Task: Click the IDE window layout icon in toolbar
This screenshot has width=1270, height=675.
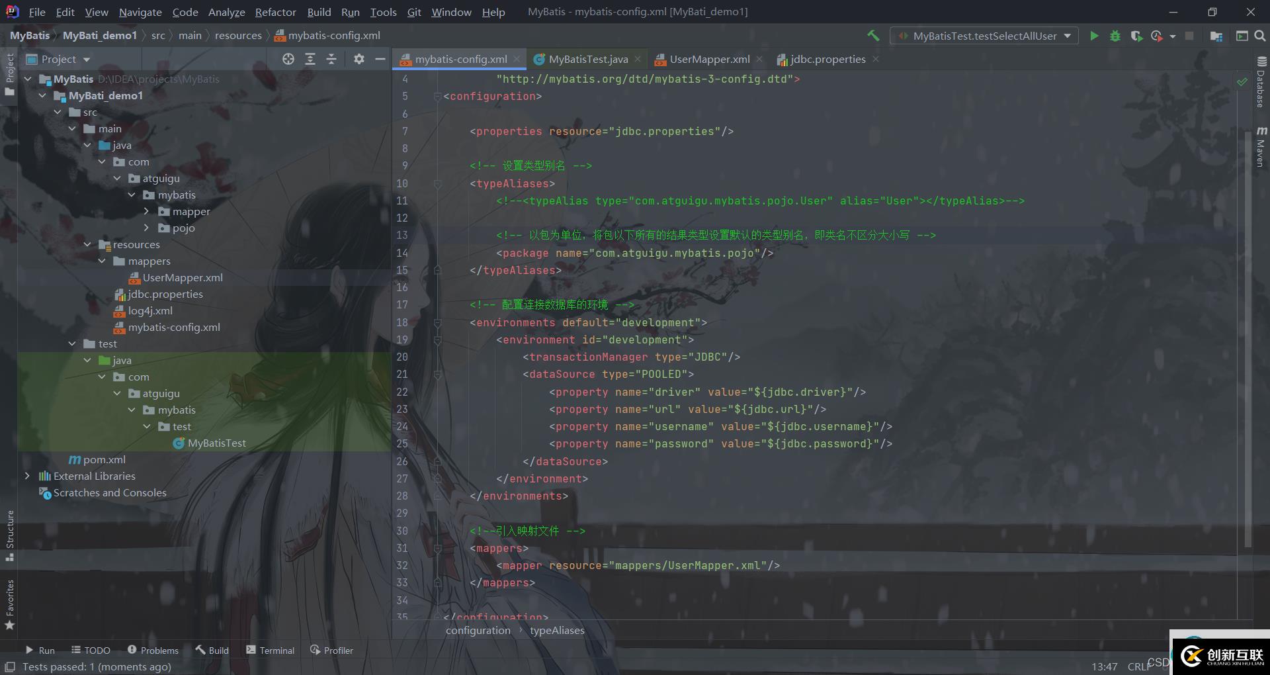Action: click(1242, 36)
